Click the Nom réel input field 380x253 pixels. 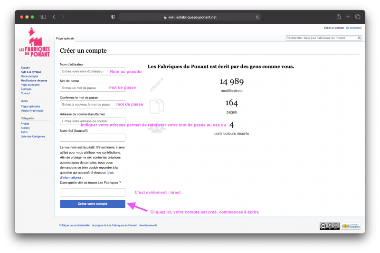pos(93,137)
